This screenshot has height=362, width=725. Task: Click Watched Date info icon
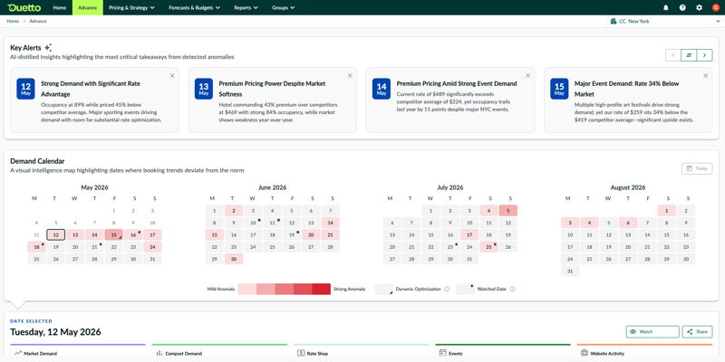[512, 289]
